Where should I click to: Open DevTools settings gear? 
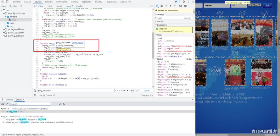click(x=183, y=2)
